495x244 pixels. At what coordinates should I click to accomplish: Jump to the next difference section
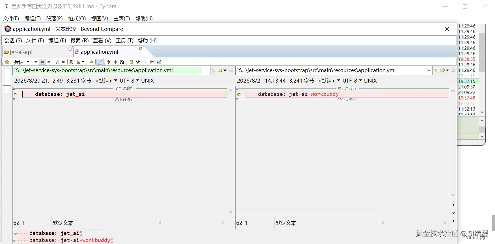109,62
